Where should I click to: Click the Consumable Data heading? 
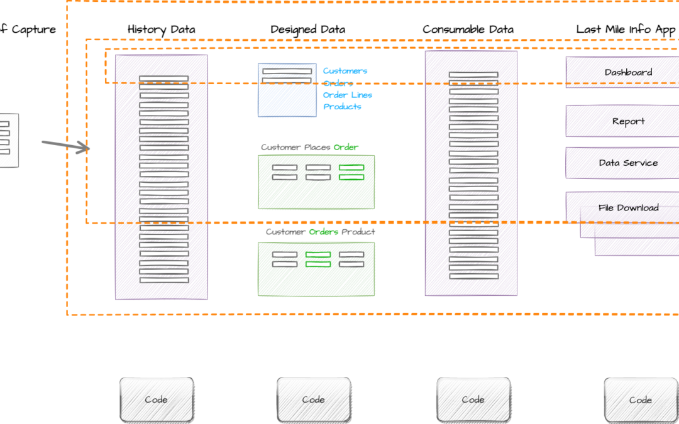468,30
